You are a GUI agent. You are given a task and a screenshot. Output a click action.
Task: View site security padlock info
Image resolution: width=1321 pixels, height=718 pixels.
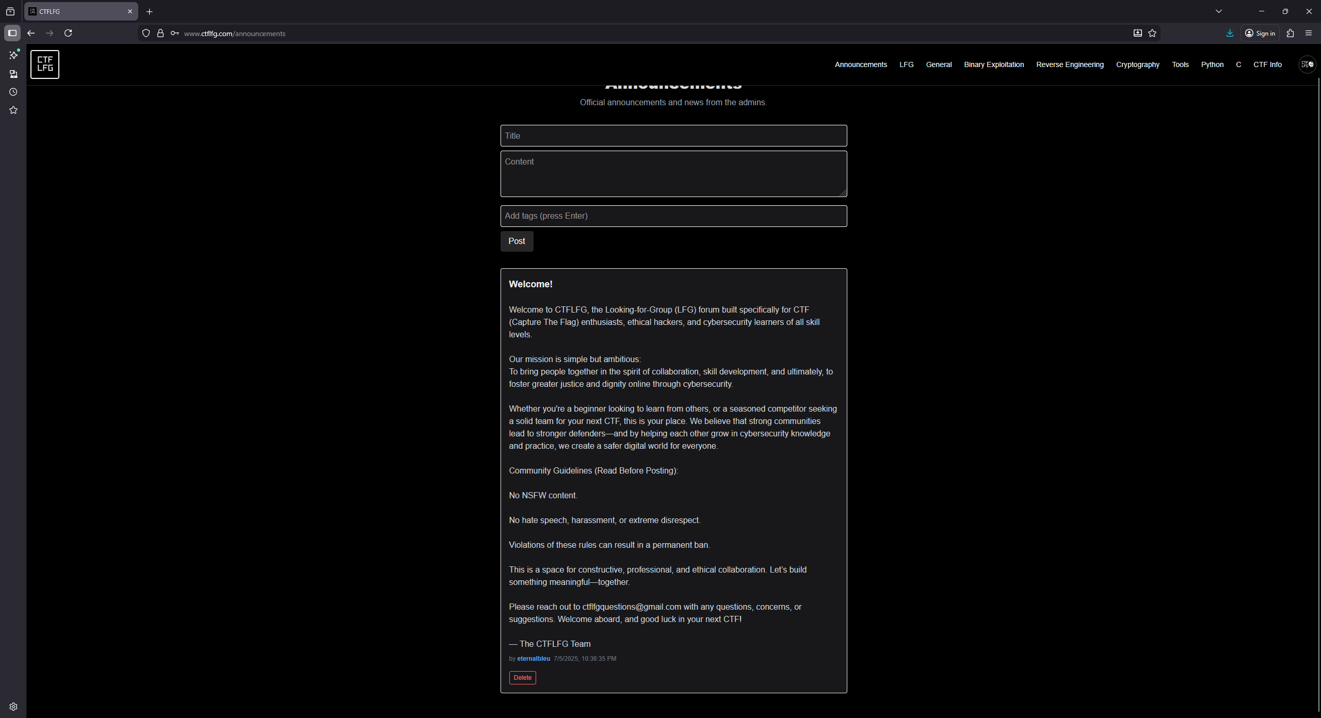(160, 33)
